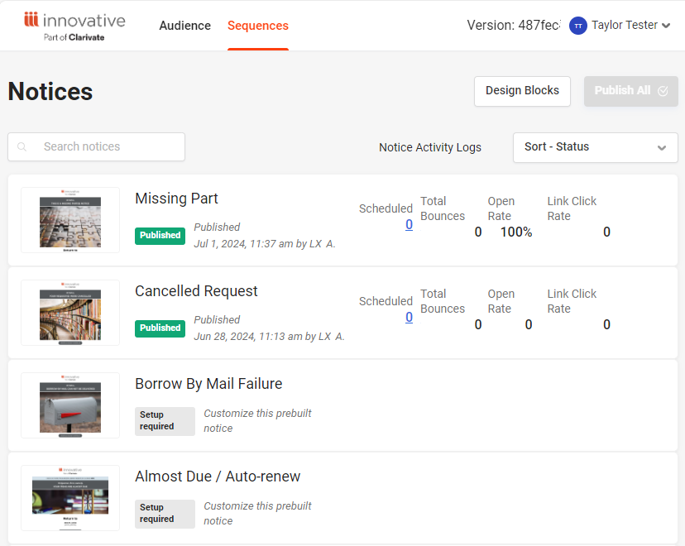Open Notice Activity Logs
Viewport: 685px width, 546px height.
click(429, 147)
